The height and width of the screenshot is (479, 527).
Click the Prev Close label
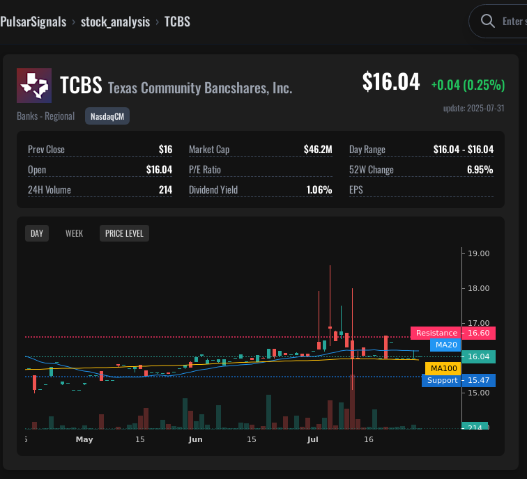pyautogui.click(x=47, y=150)
